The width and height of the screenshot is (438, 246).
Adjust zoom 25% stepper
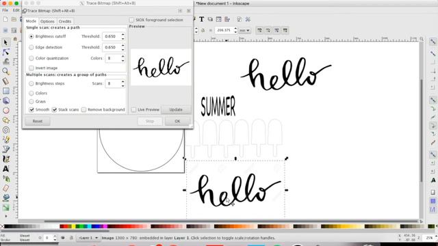(436, 238)
